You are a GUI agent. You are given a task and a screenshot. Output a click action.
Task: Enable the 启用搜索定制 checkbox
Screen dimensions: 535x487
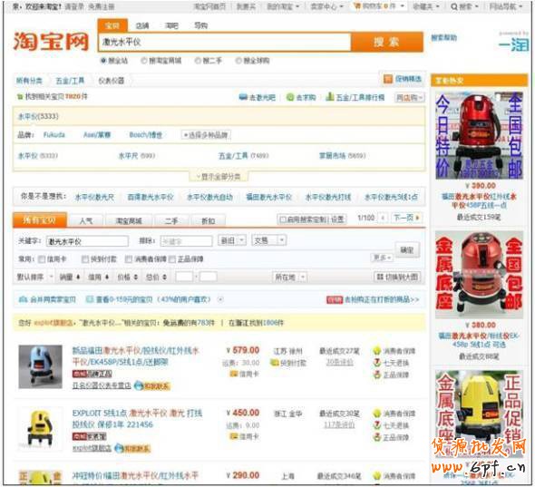(283, 219)
